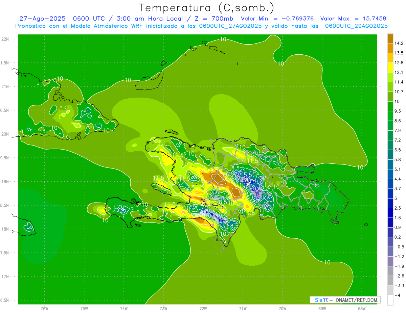The image size is (406, 313).
Task: Click the '68W' longitude axis label
Action: [362, 309]
